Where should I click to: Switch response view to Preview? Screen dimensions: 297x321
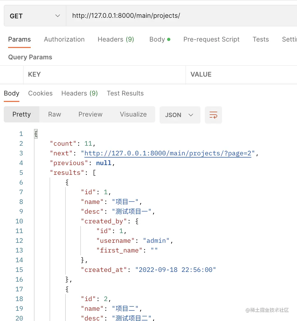point(90,114)
